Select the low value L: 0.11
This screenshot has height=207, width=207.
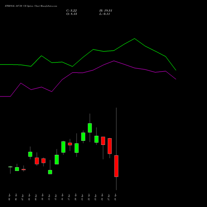(x=105, y=14)
